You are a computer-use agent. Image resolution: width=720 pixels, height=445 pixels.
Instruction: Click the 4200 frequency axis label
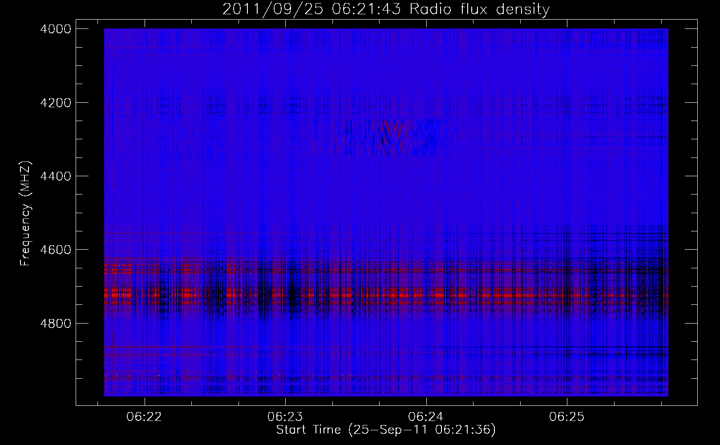coord(56,103)
